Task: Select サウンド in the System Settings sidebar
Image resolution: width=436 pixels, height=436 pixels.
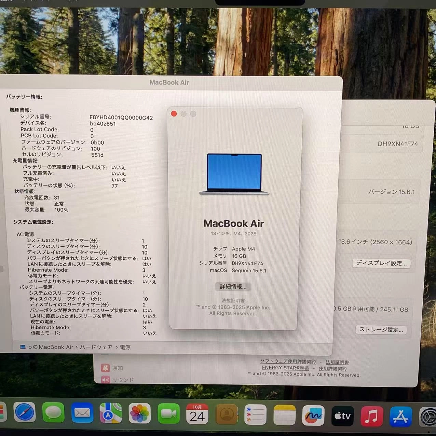Action: [122, 380]
